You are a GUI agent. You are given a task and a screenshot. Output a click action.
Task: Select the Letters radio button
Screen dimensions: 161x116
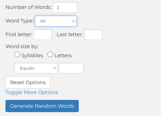(50, 54)
